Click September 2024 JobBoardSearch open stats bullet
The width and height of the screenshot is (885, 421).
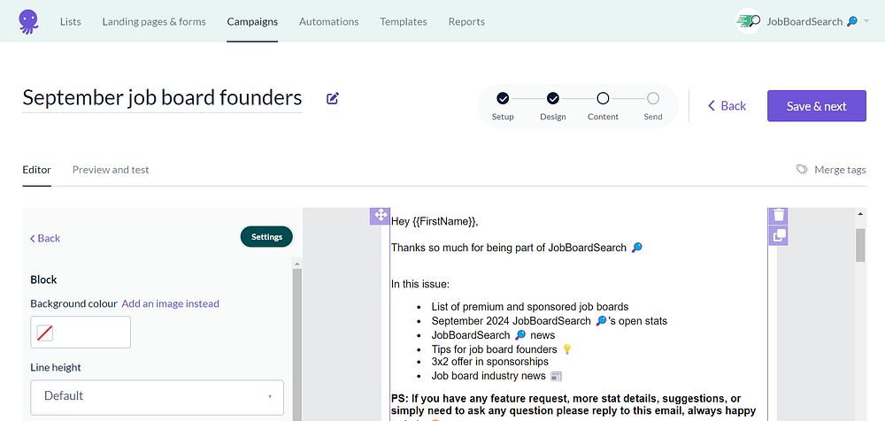coord(550,321)
